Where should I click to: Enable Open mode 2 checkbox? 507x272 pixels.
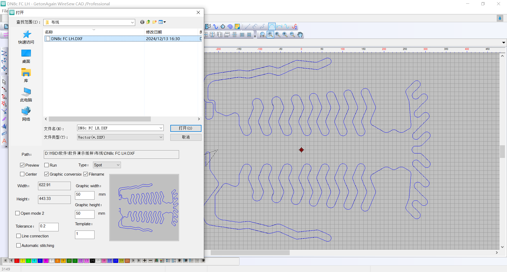pos(18,213)
